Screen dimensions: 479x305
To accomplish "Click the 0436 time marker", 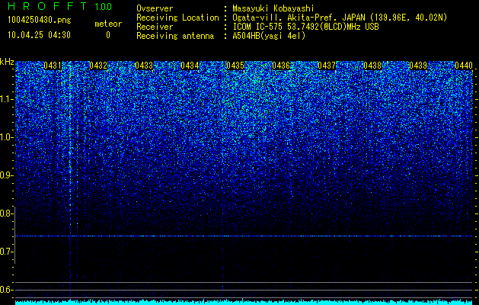I will (x=281, y=66).
